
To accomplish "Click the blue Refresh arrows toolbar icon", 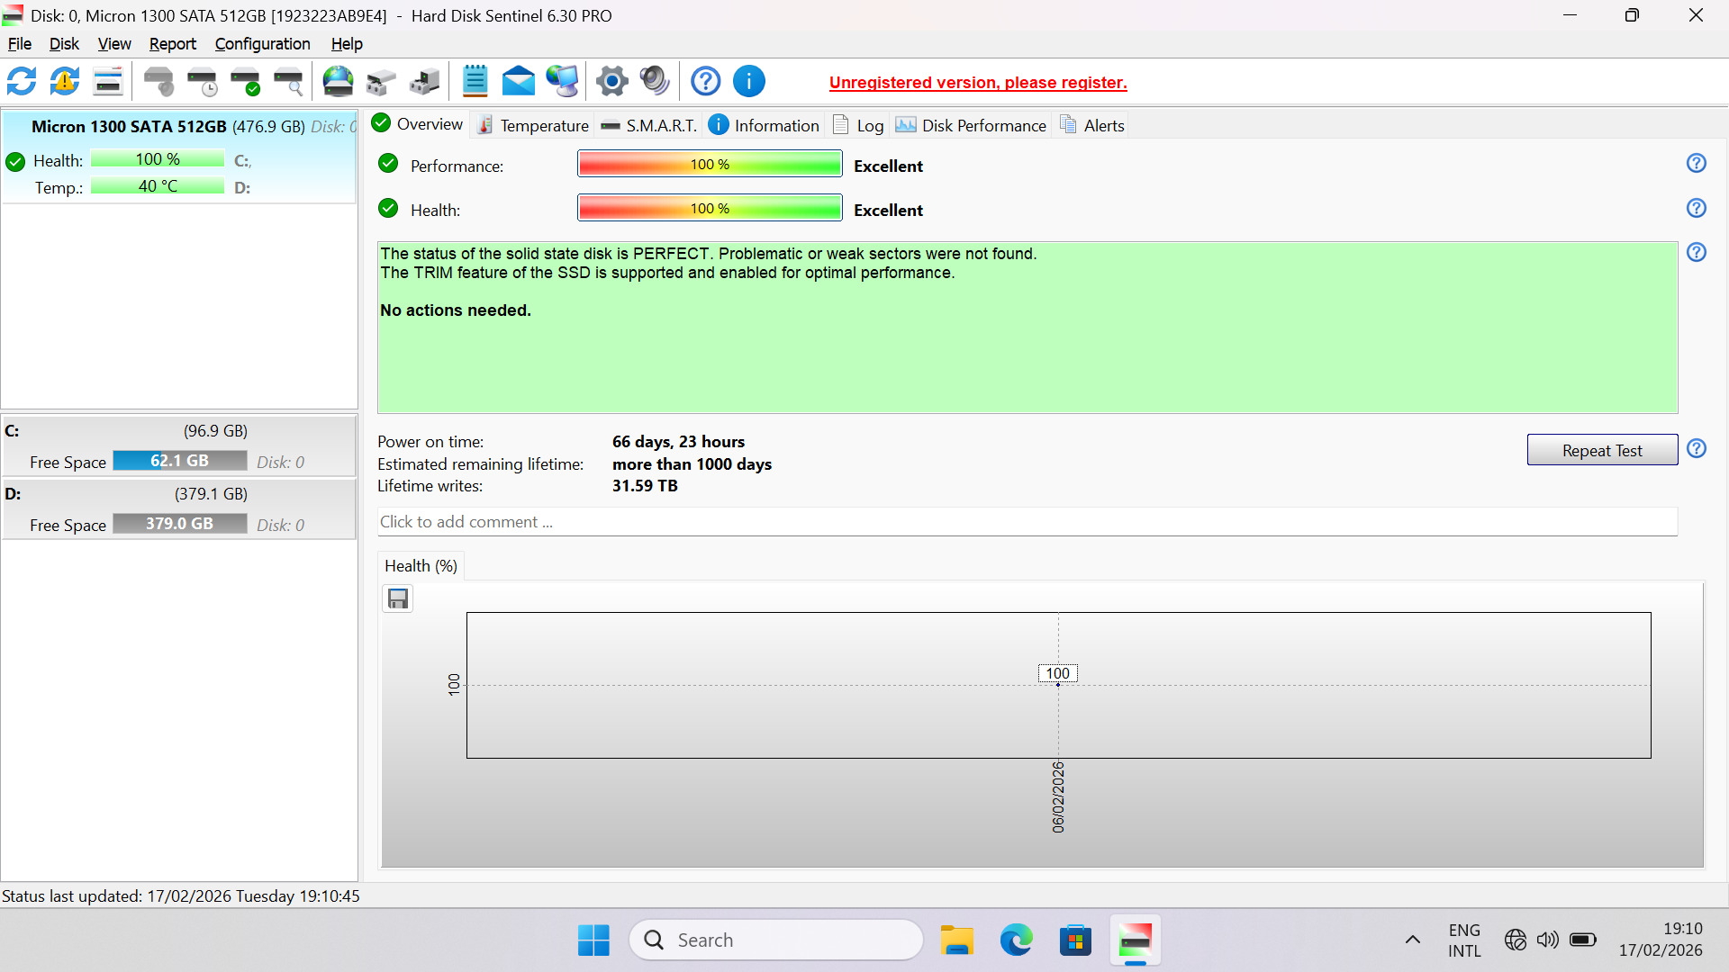I will pyautogui.click(x=22, y=82).
